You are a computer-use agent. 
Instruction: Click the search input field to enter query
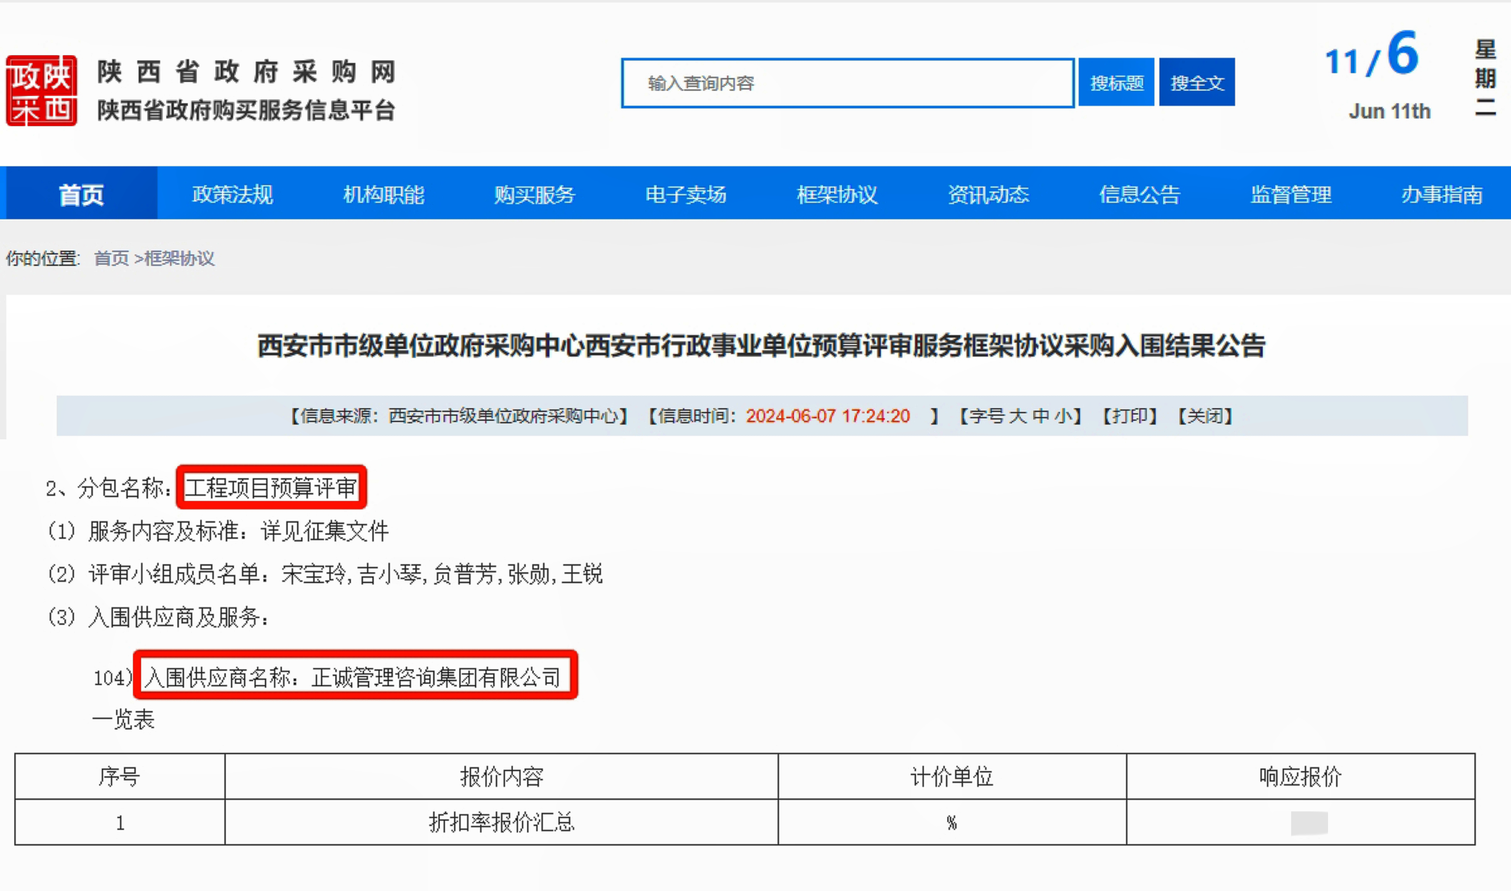click(x=847, y=83)
